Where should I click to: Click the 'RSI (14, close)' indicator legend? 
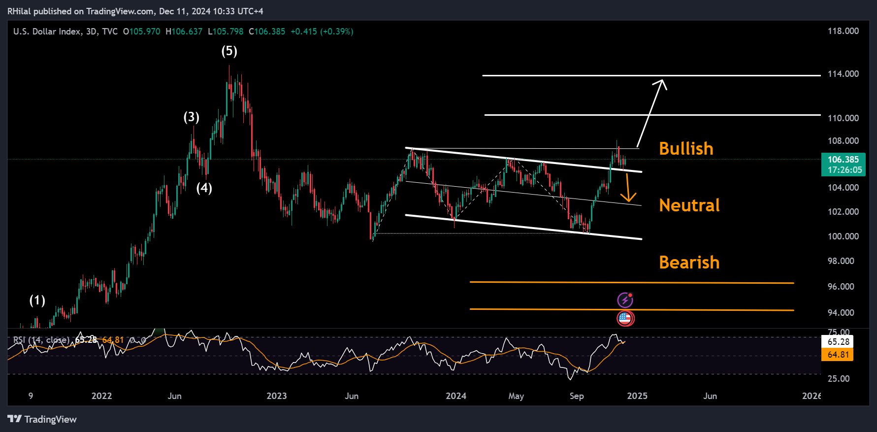(41, 340)
